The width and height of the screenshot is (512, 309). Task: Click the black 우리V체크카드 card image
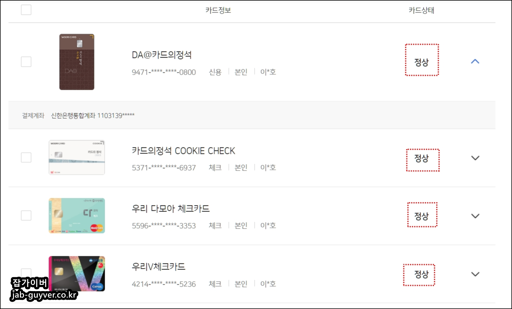click(x=77, y=274)
